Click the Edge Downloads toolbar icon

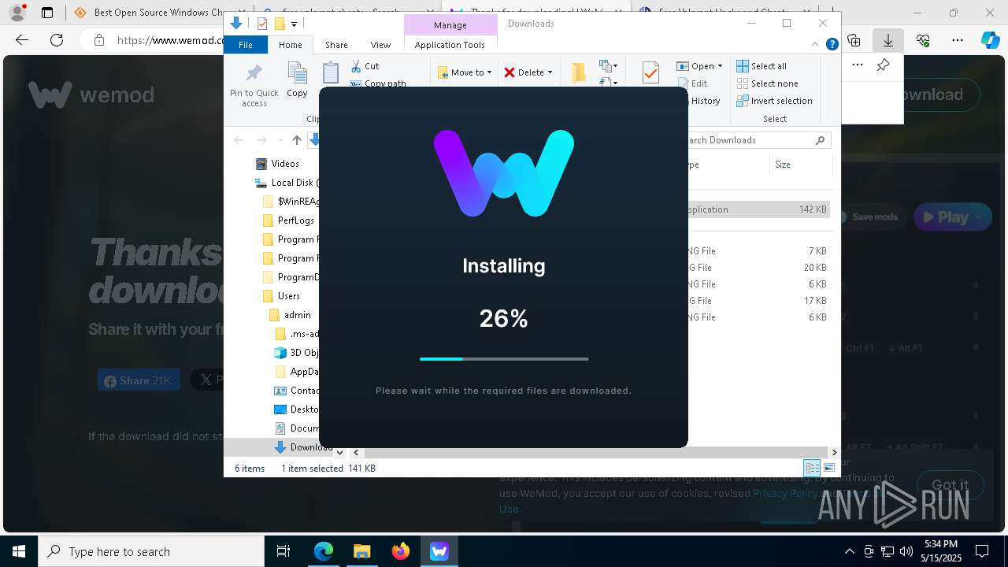tap(888, 40)
